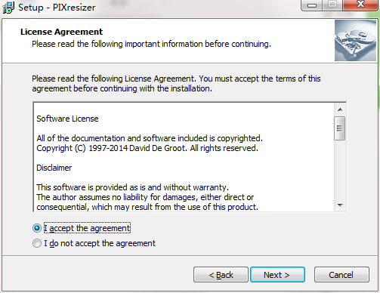Click the license scrollbar thumb grip
The height and width of the screenshot is (293, 380).
pos(340,128)
